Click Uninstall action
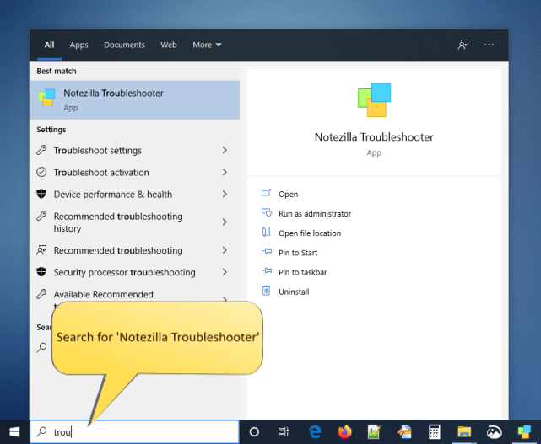 294,292
